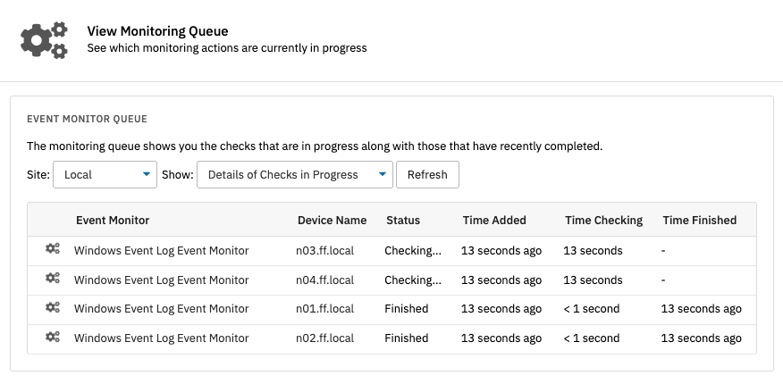Click the Device Name column header
Screen dimensions: 783x384
332,220
